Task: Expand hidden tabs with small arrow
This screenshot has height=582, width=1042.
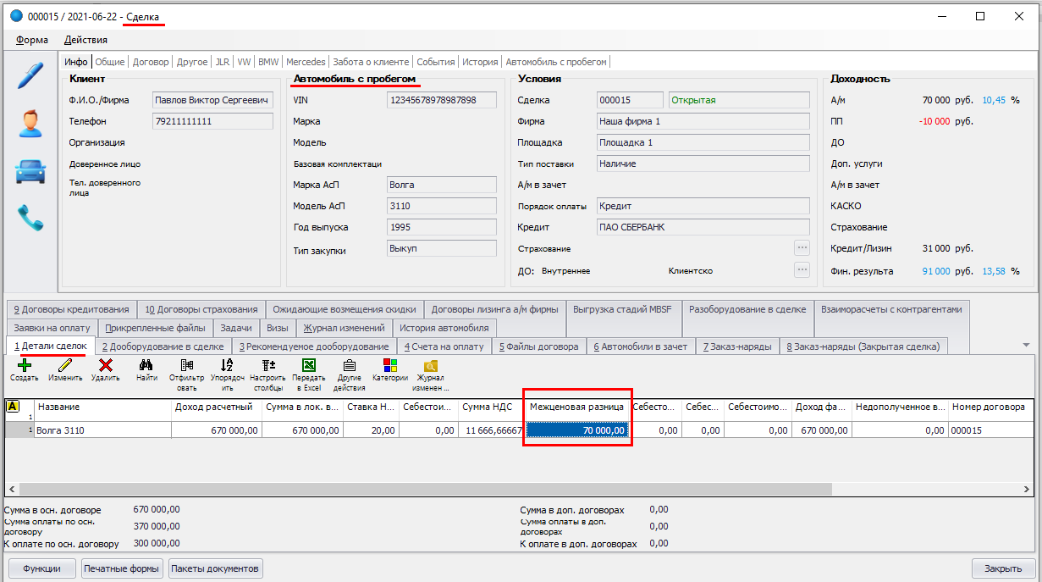Action: (1026, 346)
